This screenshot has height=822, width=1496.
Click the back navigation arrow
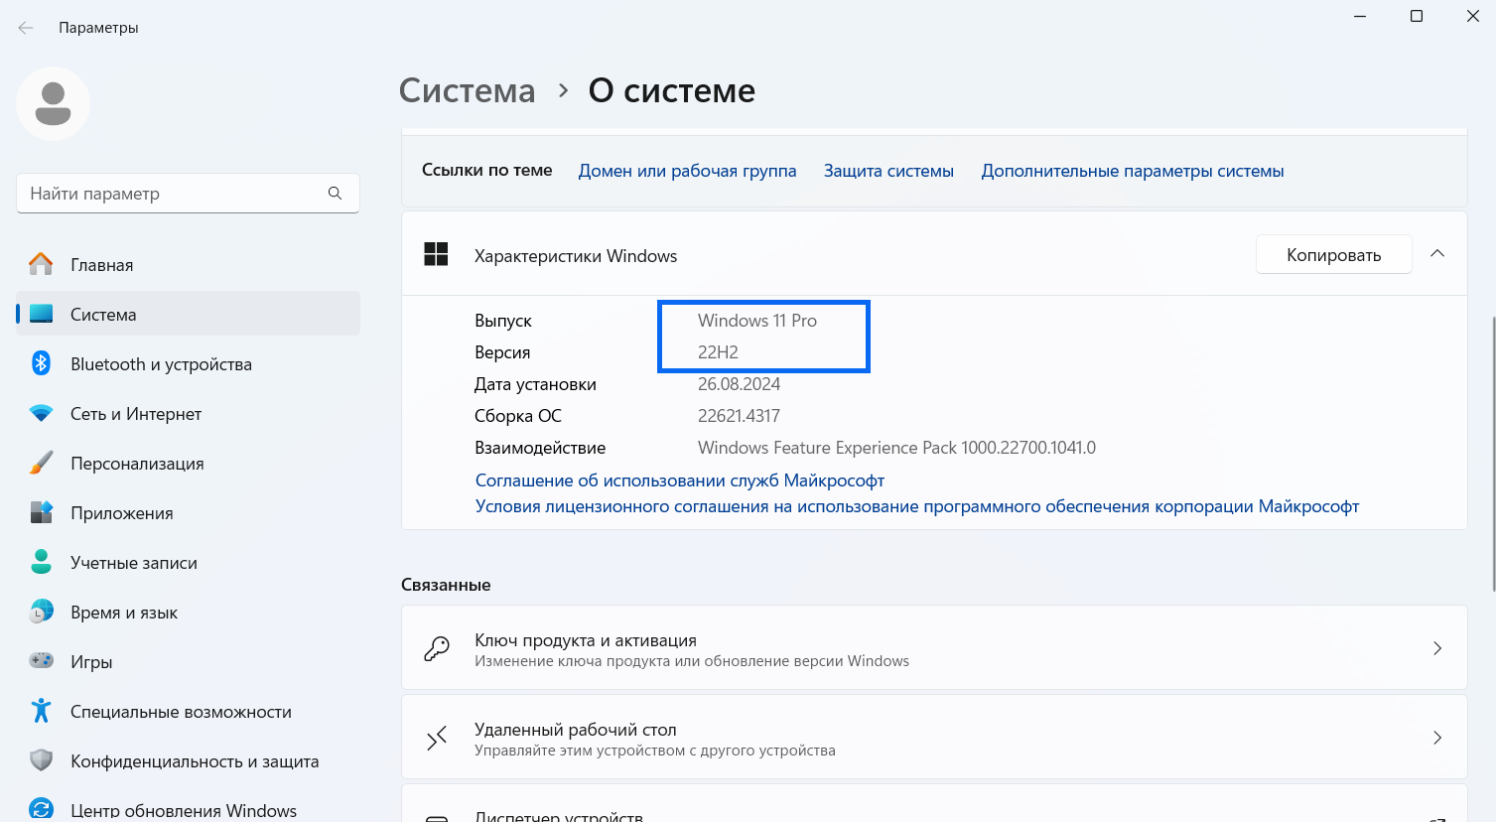click(x=25, y=28)
